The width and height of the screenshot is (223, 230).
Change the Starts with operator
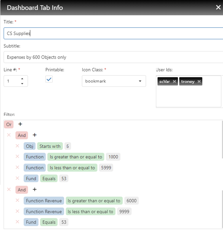(50, 146)
